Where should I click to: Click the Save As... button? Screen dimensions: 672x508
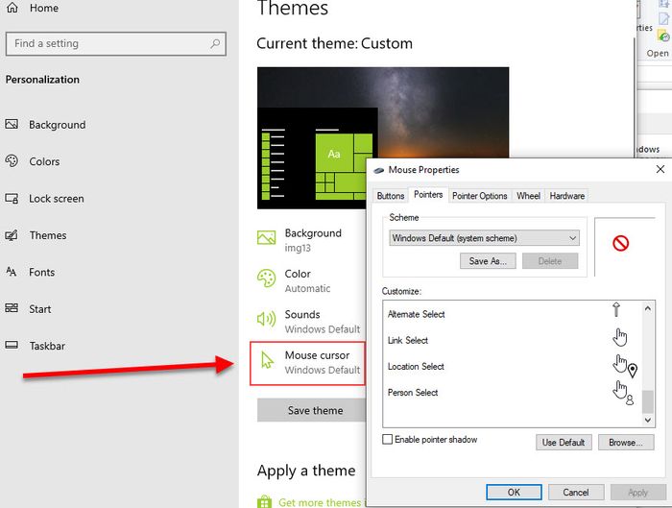[x=488, y=261]
